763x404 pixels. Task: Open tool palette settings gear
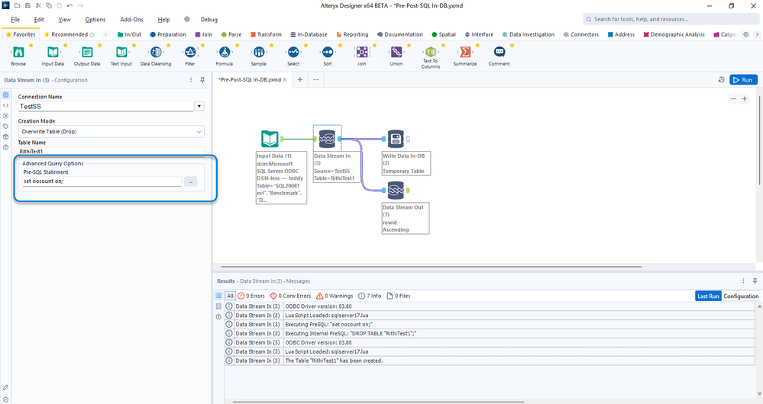coord(745,34)
